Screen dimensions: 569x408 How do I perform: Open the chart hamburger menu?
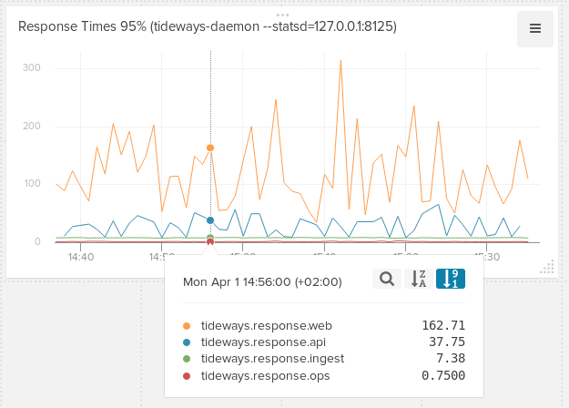[x=535, y=28]
